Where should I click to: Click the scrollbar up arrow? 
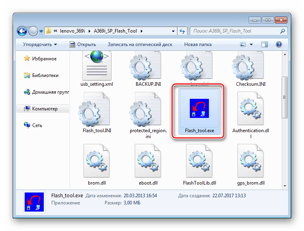click(285, 54)
